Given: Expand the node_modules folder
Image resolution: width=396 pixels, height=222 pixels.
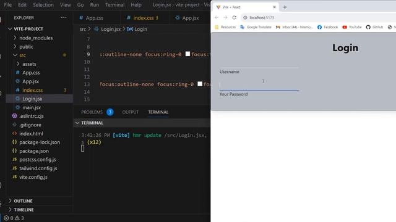Looking at the screenshot, I should pos(36,38).
